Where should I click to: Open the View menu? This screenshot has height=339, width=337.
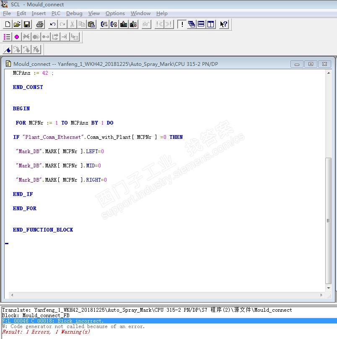click(x=94, y=13)
